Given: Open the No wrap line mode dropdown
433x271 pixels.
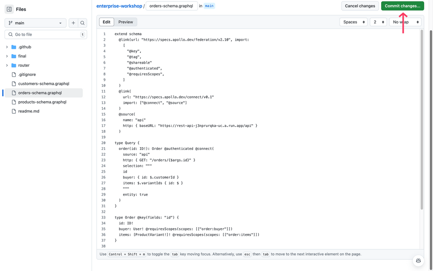Looking at the screenshot, I should click(x=405, y=22).
